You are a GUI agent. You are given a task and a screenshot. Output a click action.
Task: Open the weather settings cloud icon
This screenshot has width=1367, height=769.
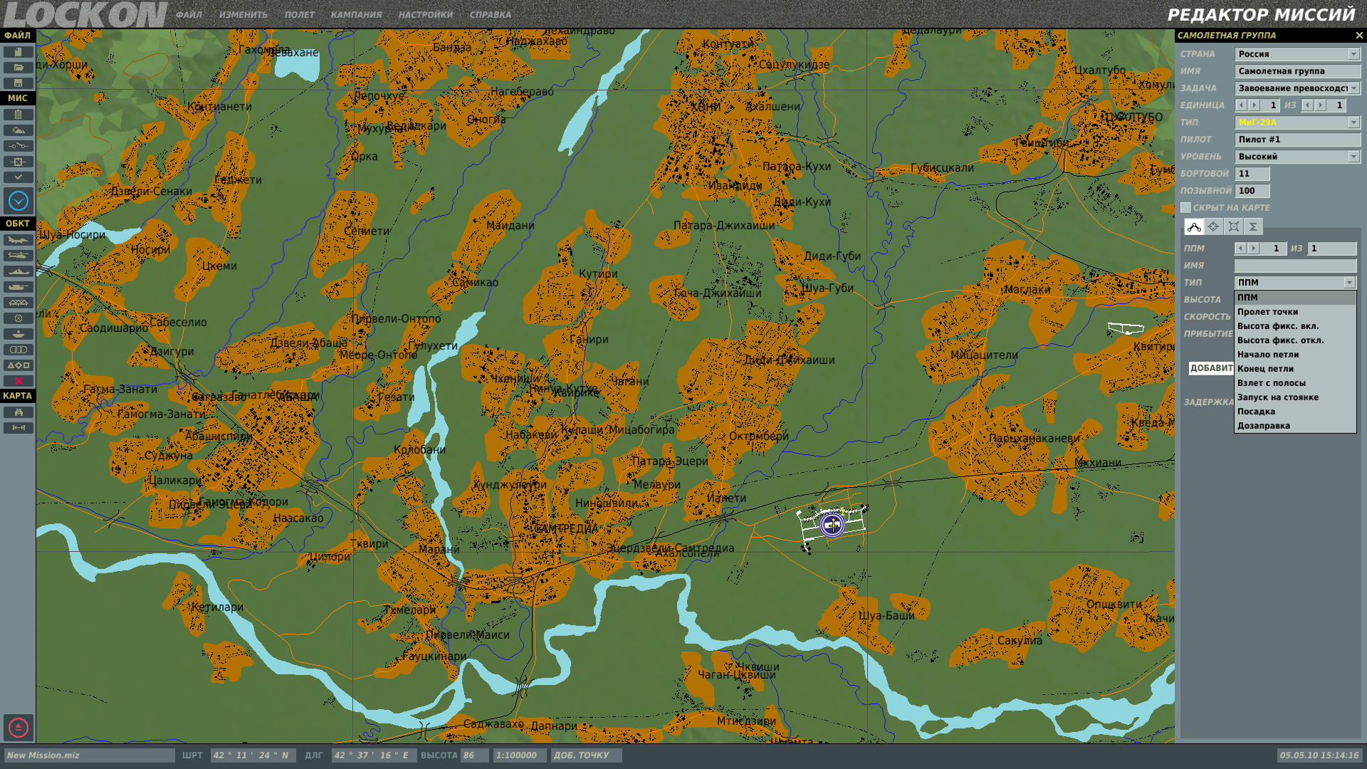19,130
